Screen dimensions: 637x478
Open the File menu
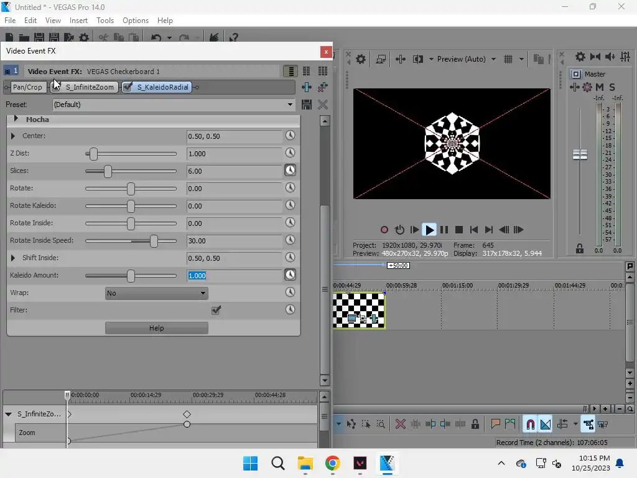[10, 21]
